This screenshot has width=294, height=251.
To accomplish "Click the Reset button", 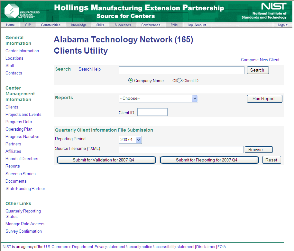I will (272, 160).
